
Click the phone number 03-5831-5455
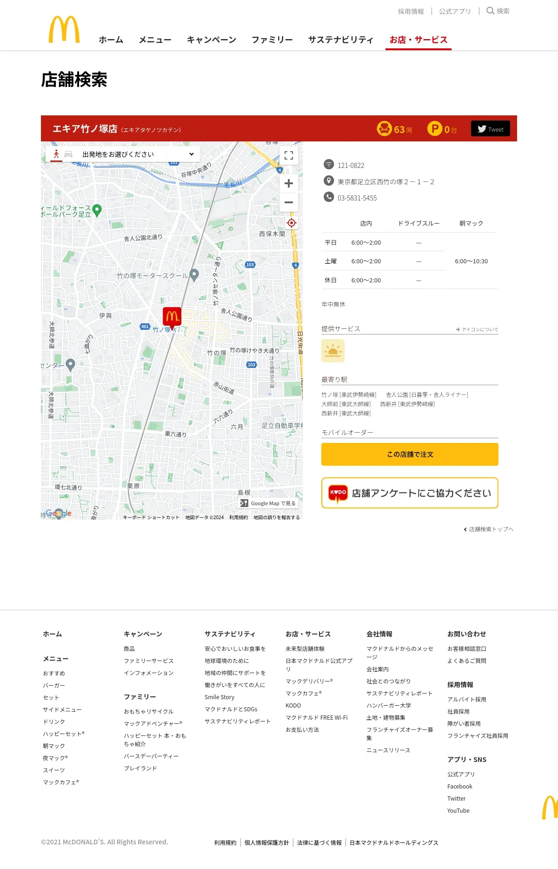357,198
